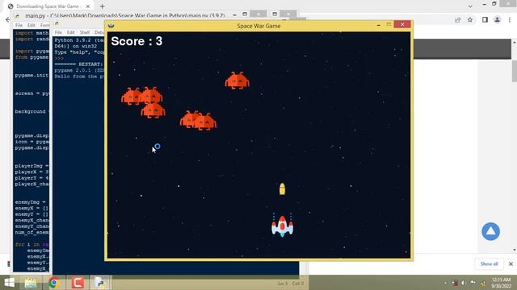Click the import math line in editor
The width and height of the screenshot is (517, 290).
pos(32,33)
